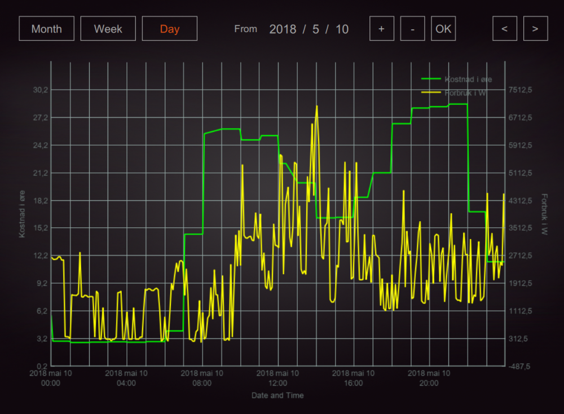Select the year 2018 date field
The height and width of the screenshot is (414, 564).
(283, 29)
